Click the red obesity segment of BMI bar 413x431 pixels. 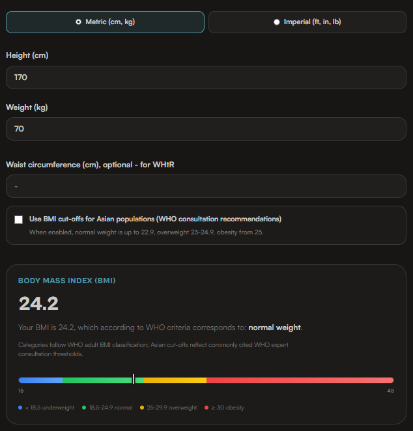[x=300, y=380]
